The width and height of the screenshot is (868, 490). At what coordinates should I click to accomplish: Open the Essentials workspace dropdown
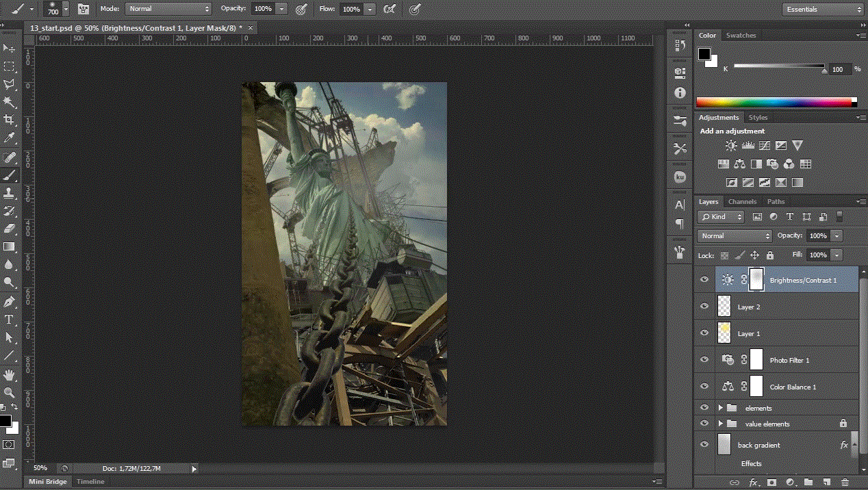(824, 9)
